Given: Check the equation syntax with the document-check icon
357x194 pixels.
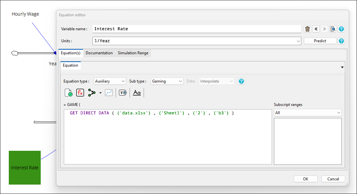Looking at the screenshot, I should (69, 92).
